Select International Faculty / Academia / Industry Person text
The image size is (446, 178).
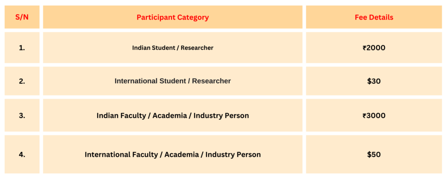tap(172, 154)
